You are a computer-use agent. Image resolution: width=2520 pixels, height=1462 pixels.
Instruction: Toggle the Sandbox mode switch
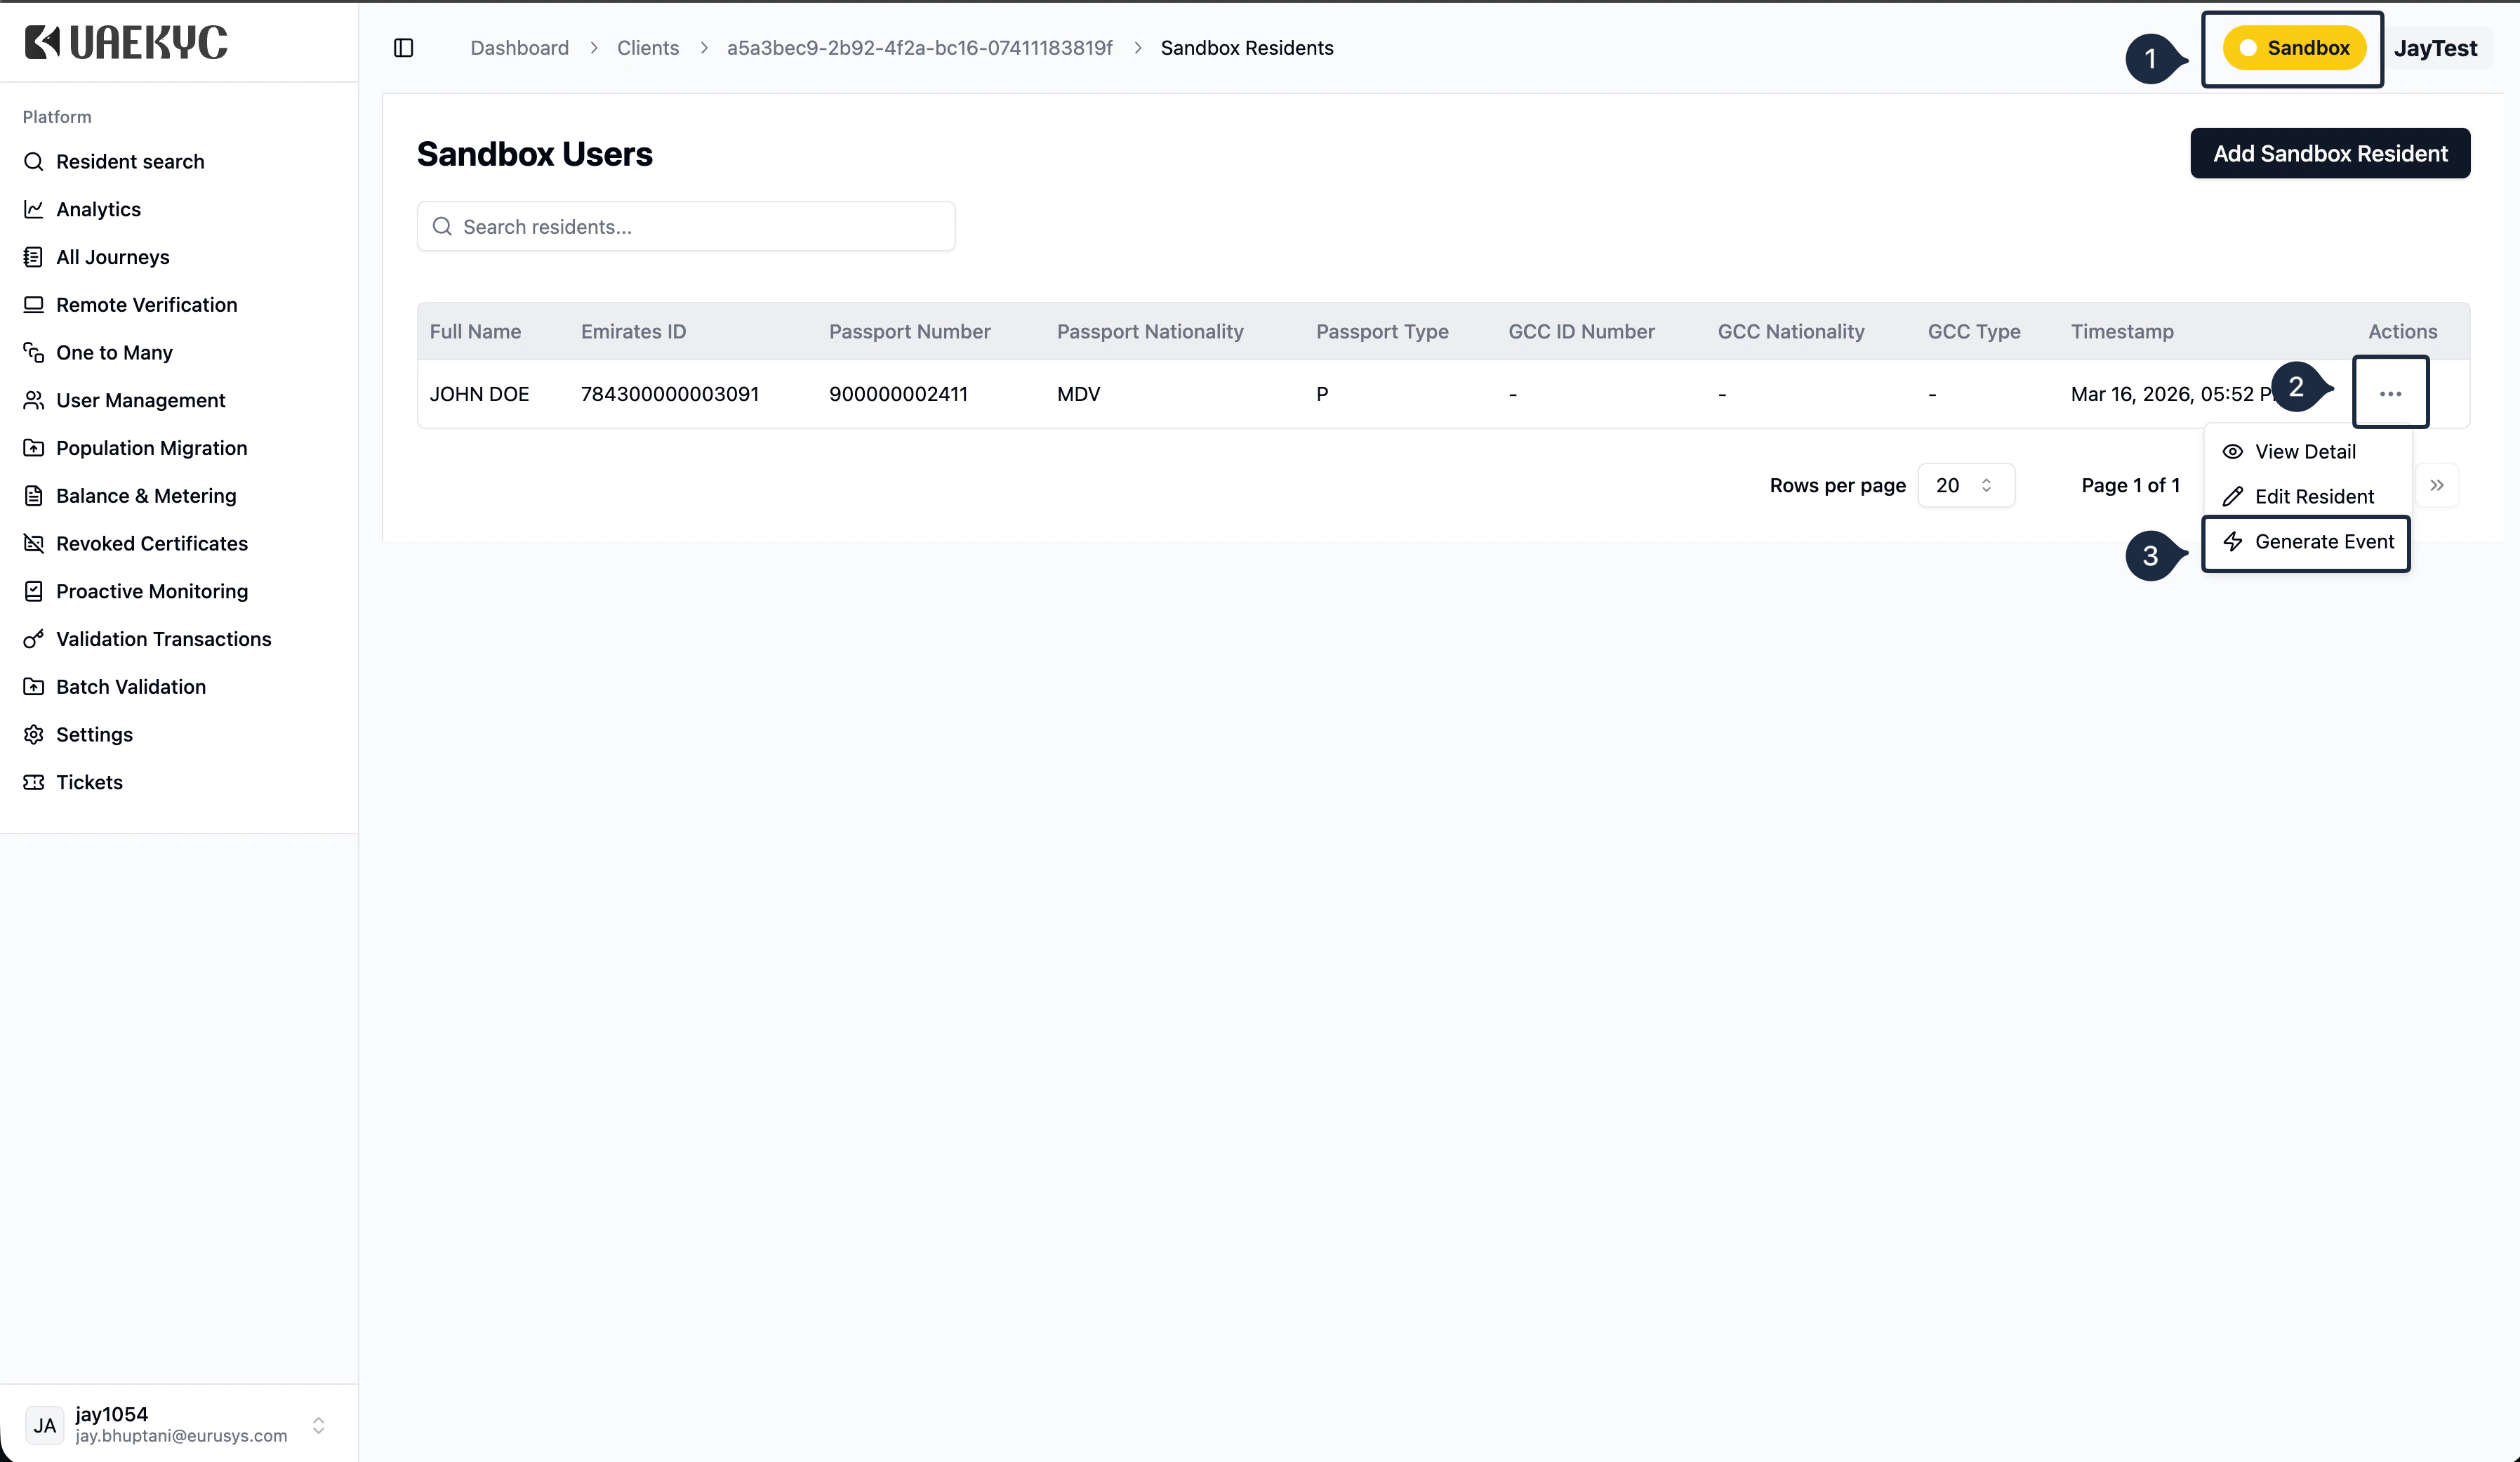pos(2293,47)
